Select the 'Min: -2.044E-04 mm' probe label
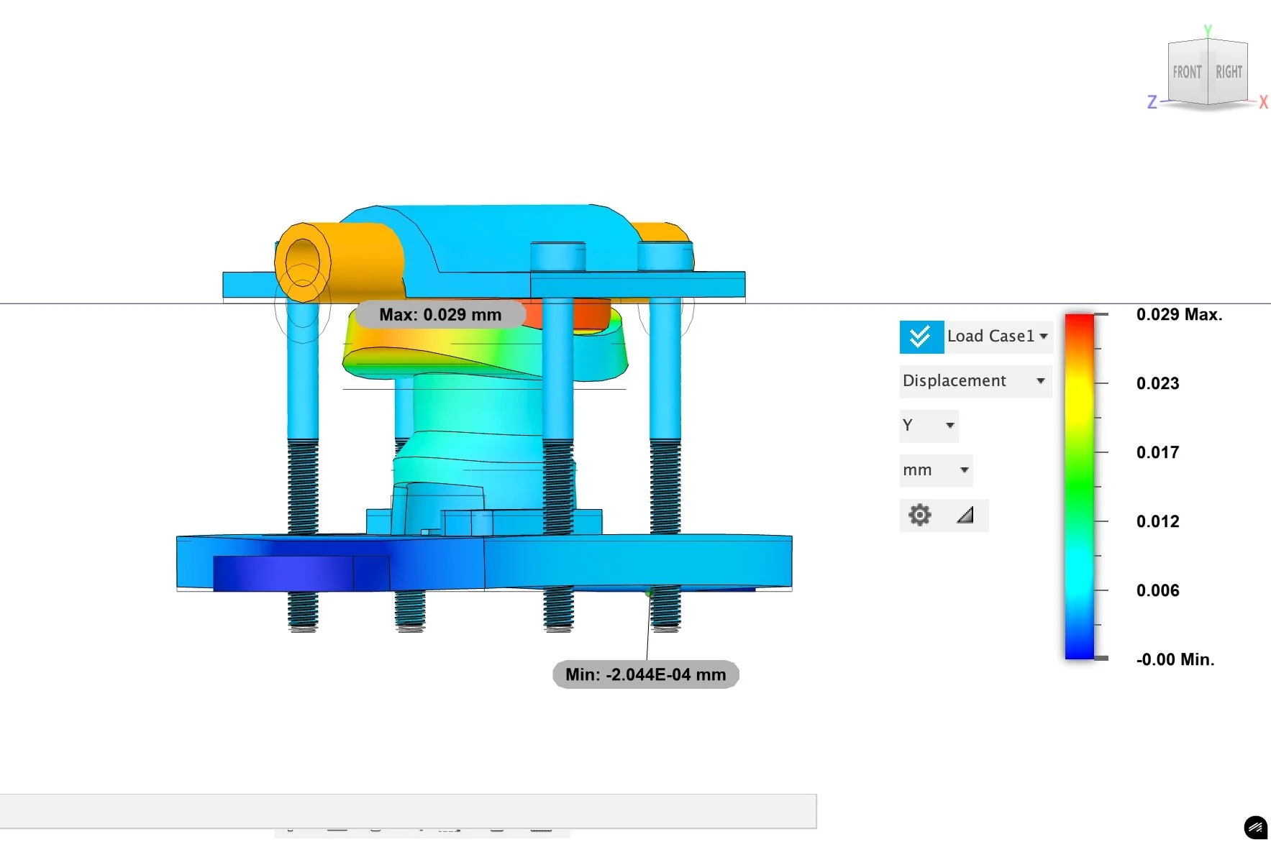This screenshot has width=1271, height=847. click(646, 674)
